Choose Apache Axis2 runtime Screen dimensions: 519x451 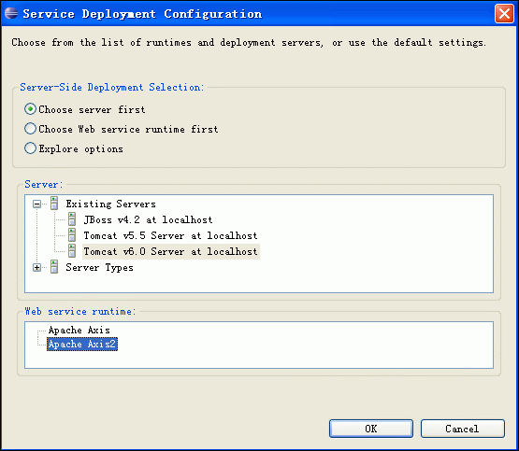point(82,344)
